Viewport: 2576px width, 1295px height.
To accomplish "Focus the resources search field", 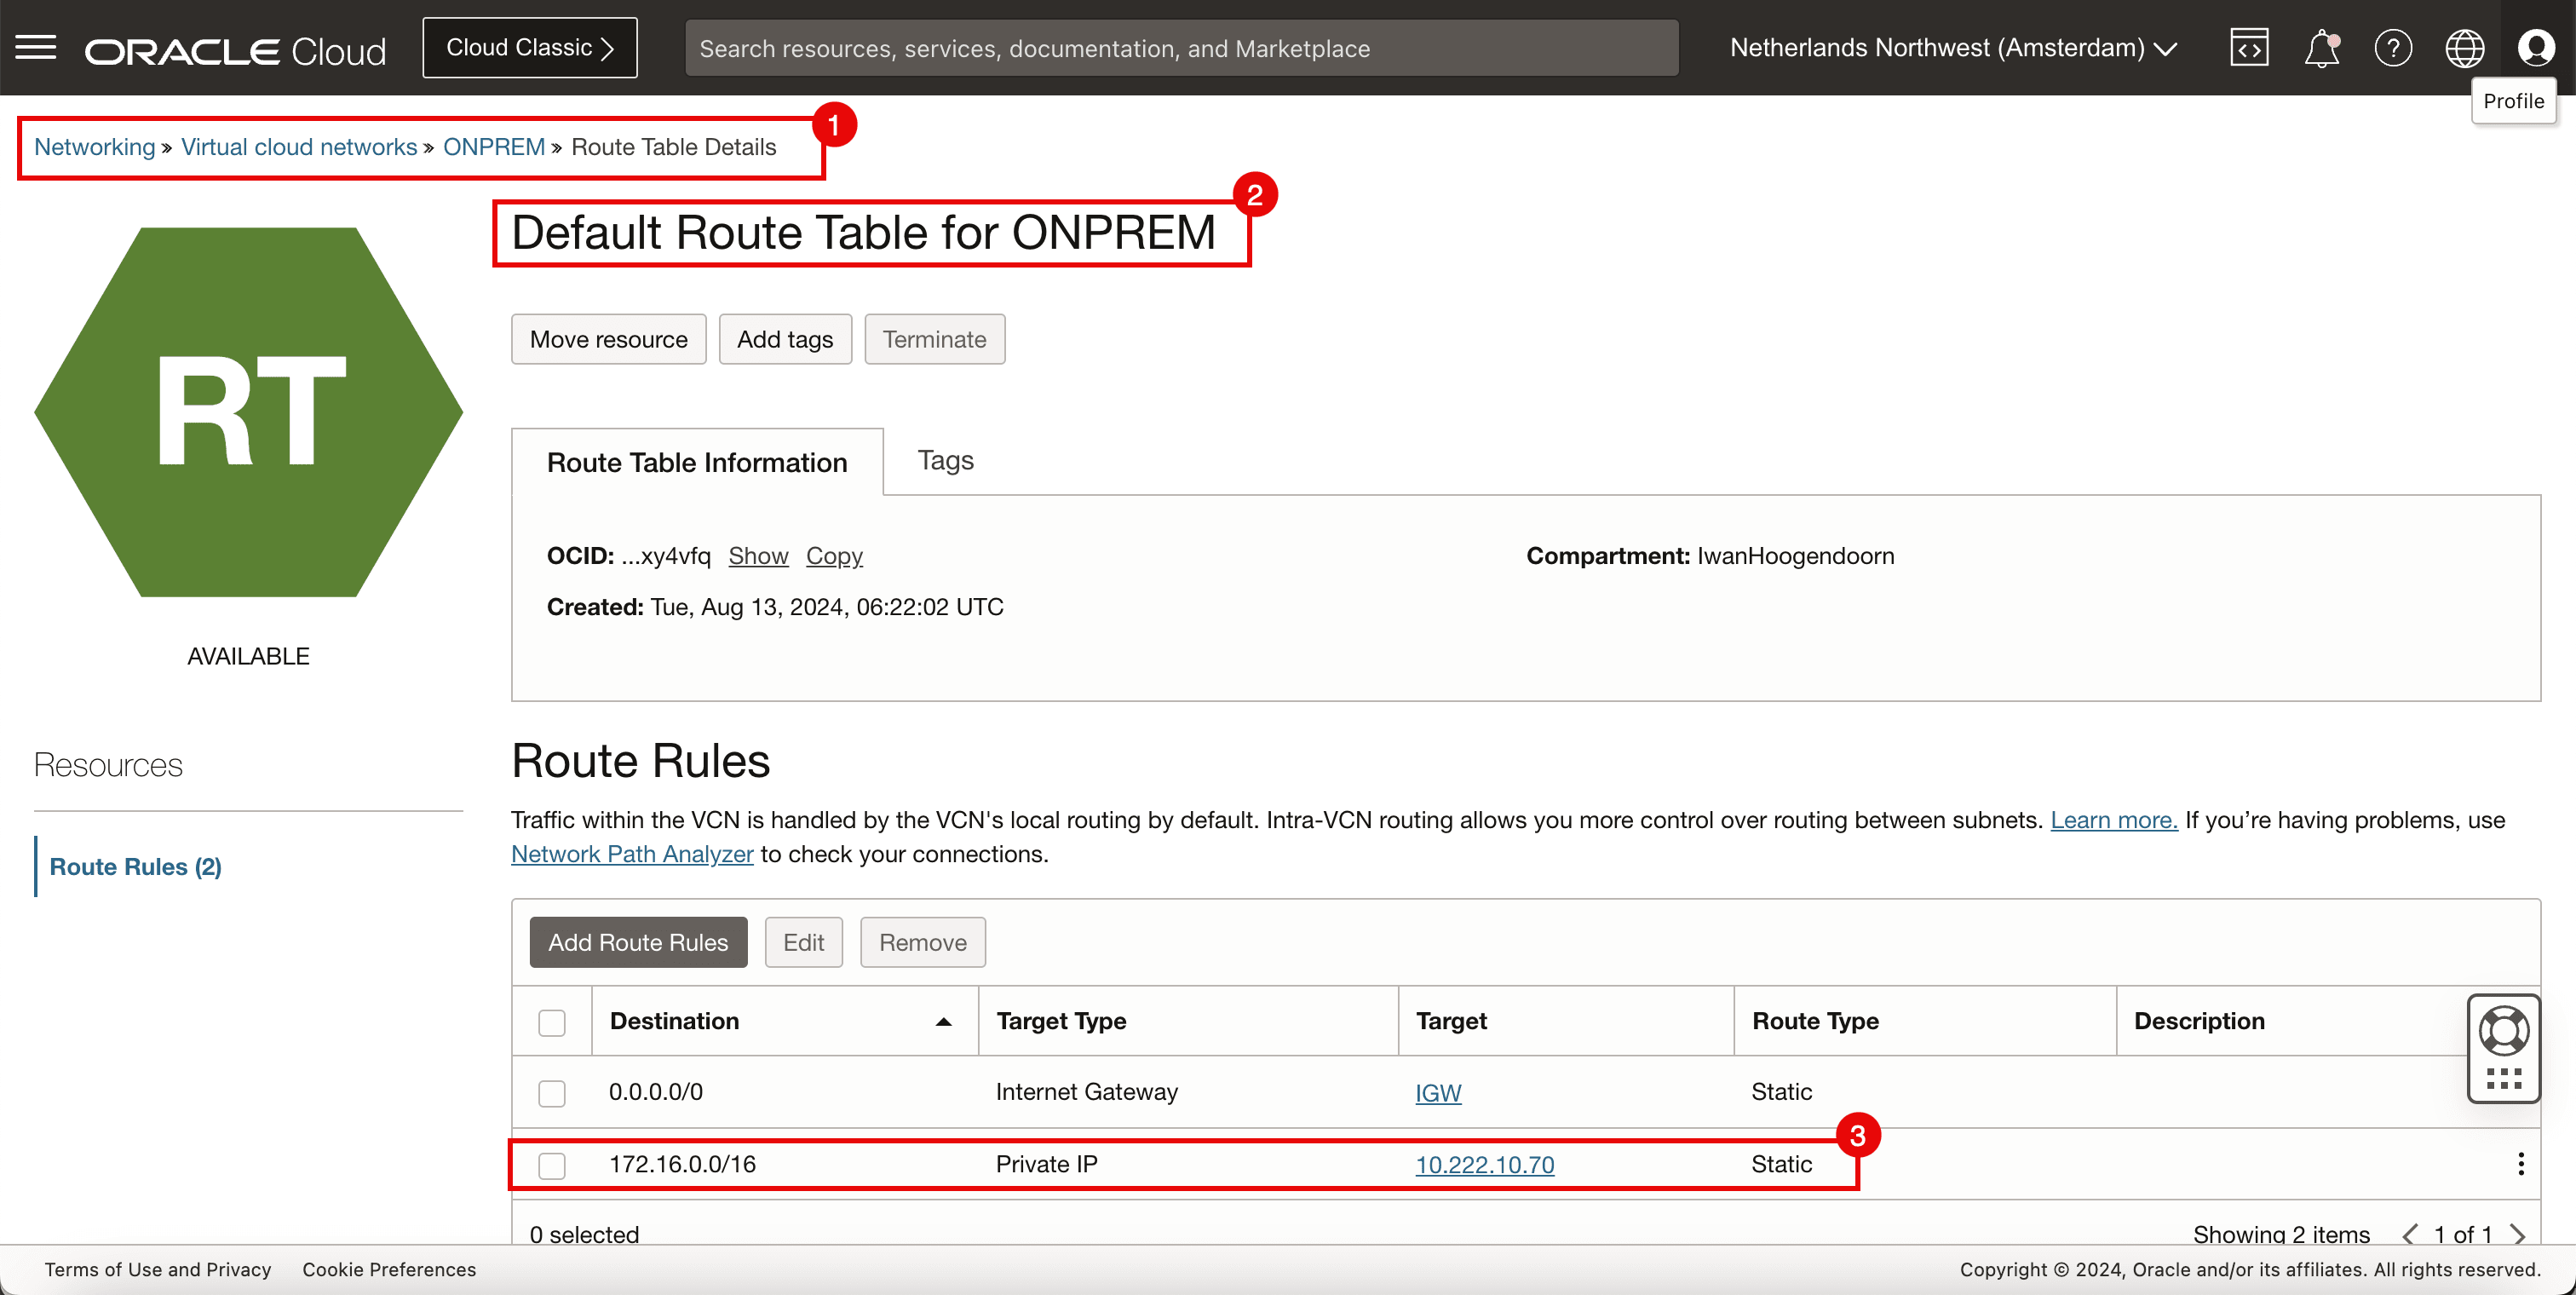I will coord(1181,48).
